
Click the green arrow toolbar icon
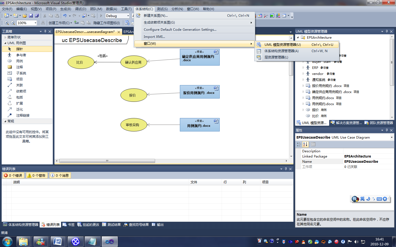[x=272, y=16]
